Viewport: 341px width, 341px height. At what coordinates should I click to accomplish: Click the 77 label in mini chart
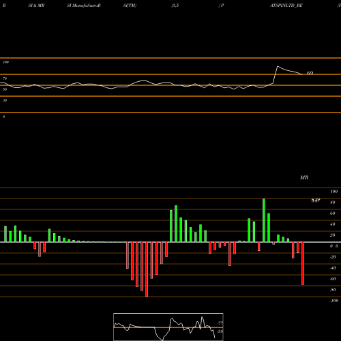tap(220, 323)
